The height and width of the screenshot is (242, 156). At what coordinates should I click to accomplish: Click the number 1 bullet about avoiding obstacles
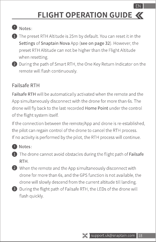pyautogui.click(x=14, y=154)
